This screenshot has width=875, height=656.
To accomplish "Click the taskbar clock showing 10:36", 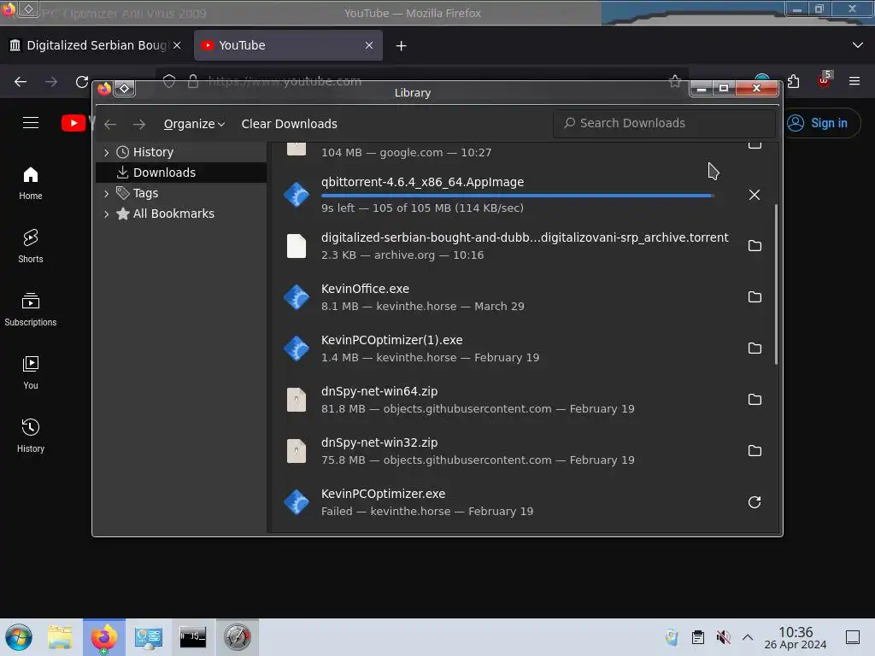I will pos(796,638).
